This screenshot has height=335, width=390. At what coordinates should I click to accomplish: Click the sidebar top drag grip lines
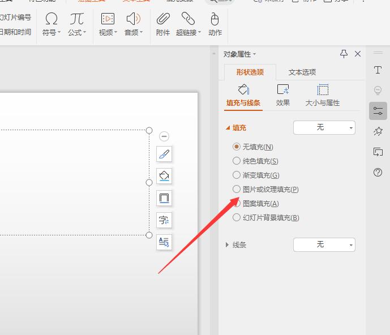click(378, 53)
